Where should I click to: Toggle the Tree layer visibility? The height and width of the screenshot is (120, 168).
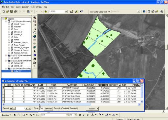(12, 29)
